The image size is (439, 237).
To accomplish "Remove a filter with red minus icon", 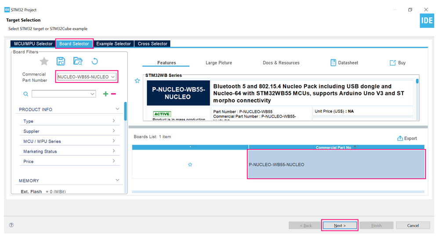I will (x=113, y=94).
